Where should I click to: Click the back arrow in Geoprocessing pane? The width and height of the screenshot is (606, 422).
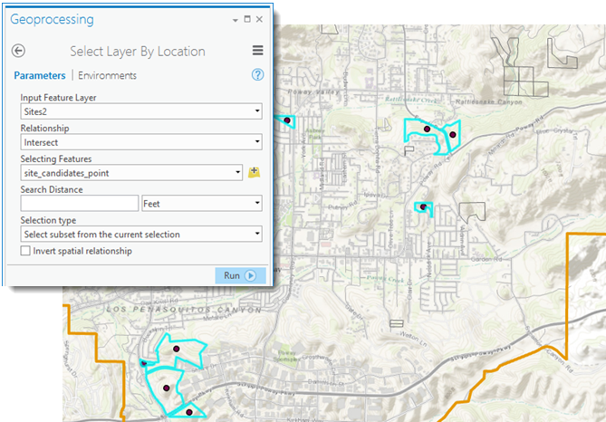click(x=18, y=52)
